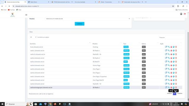This screenshot has width=189, height=106.
Task: Open radio10.siteweb.net.br external link icon
Action: pos(166,54)
